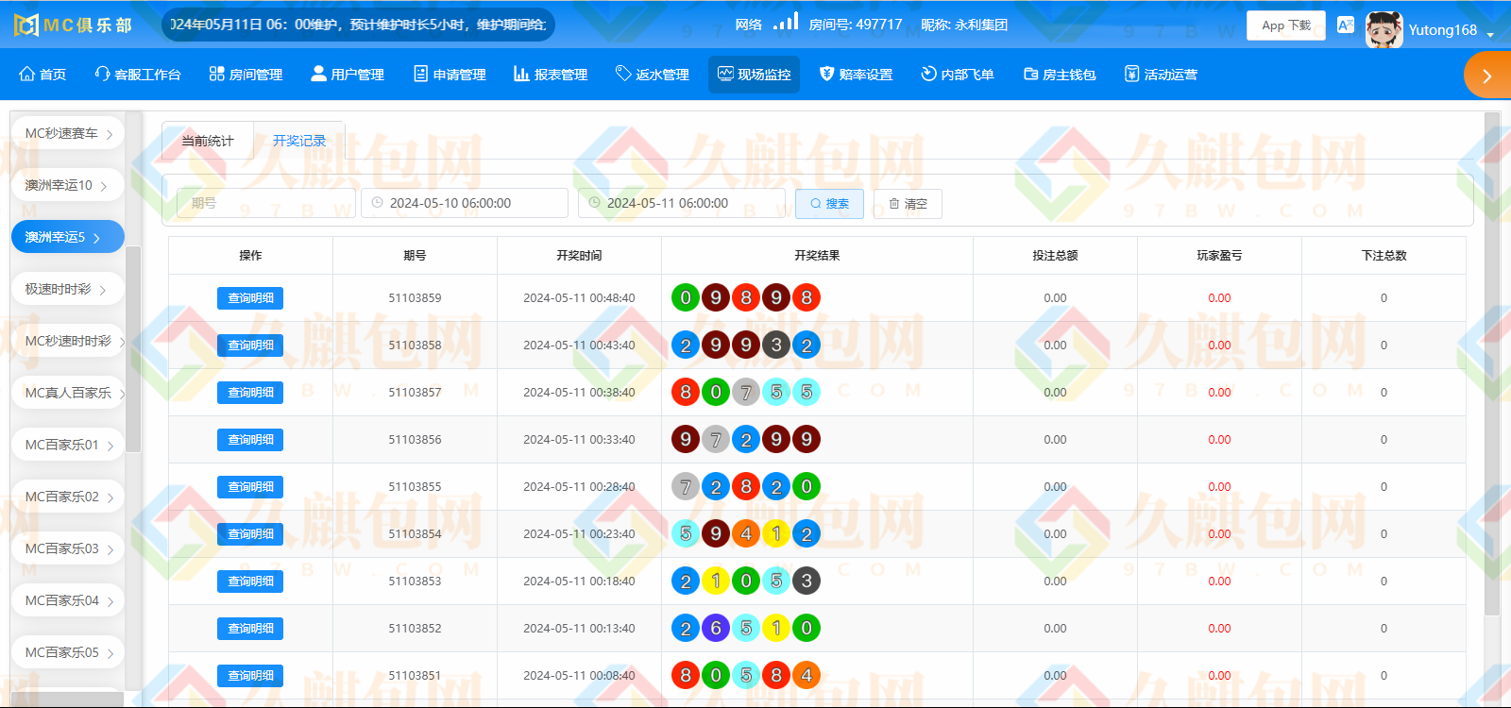Click draw time 2024-05-11 00:23:40
The height and width of the screenshot is (708, 1511).
tap(579, 534)
